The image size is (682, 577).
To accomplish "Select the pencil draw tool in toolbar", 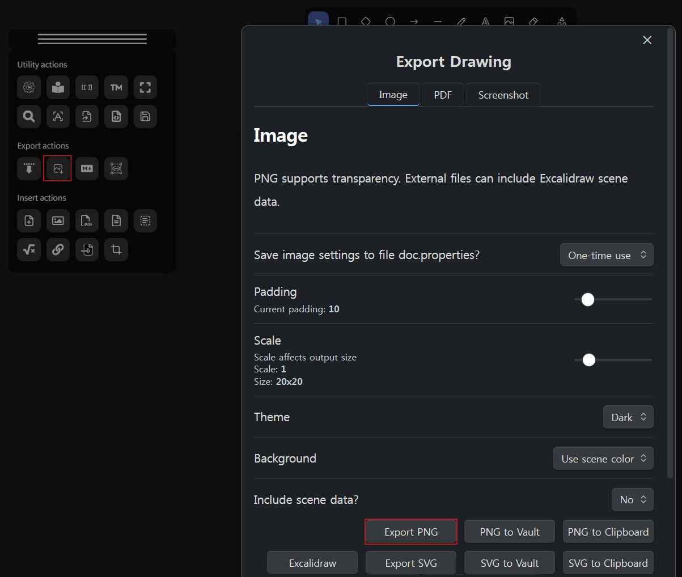I will tap(461, 22).
